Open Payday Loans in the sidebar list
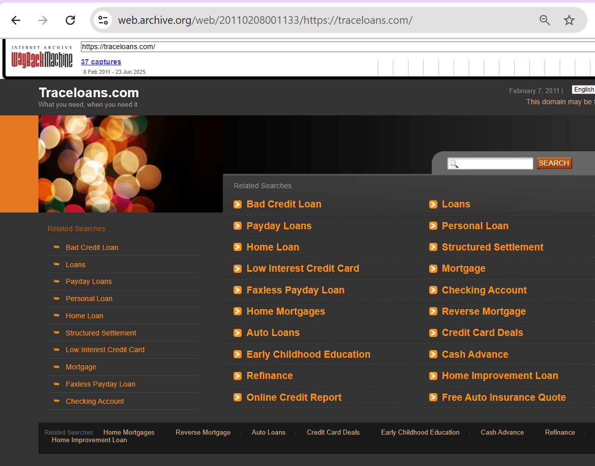This screenshot has height=466, width=595. coord(89,281)
